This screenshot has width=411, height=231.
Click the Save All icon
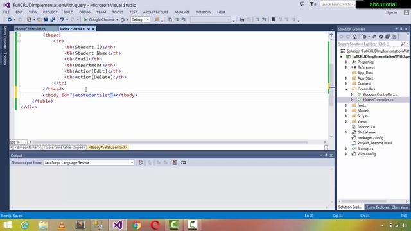point(53,20)
